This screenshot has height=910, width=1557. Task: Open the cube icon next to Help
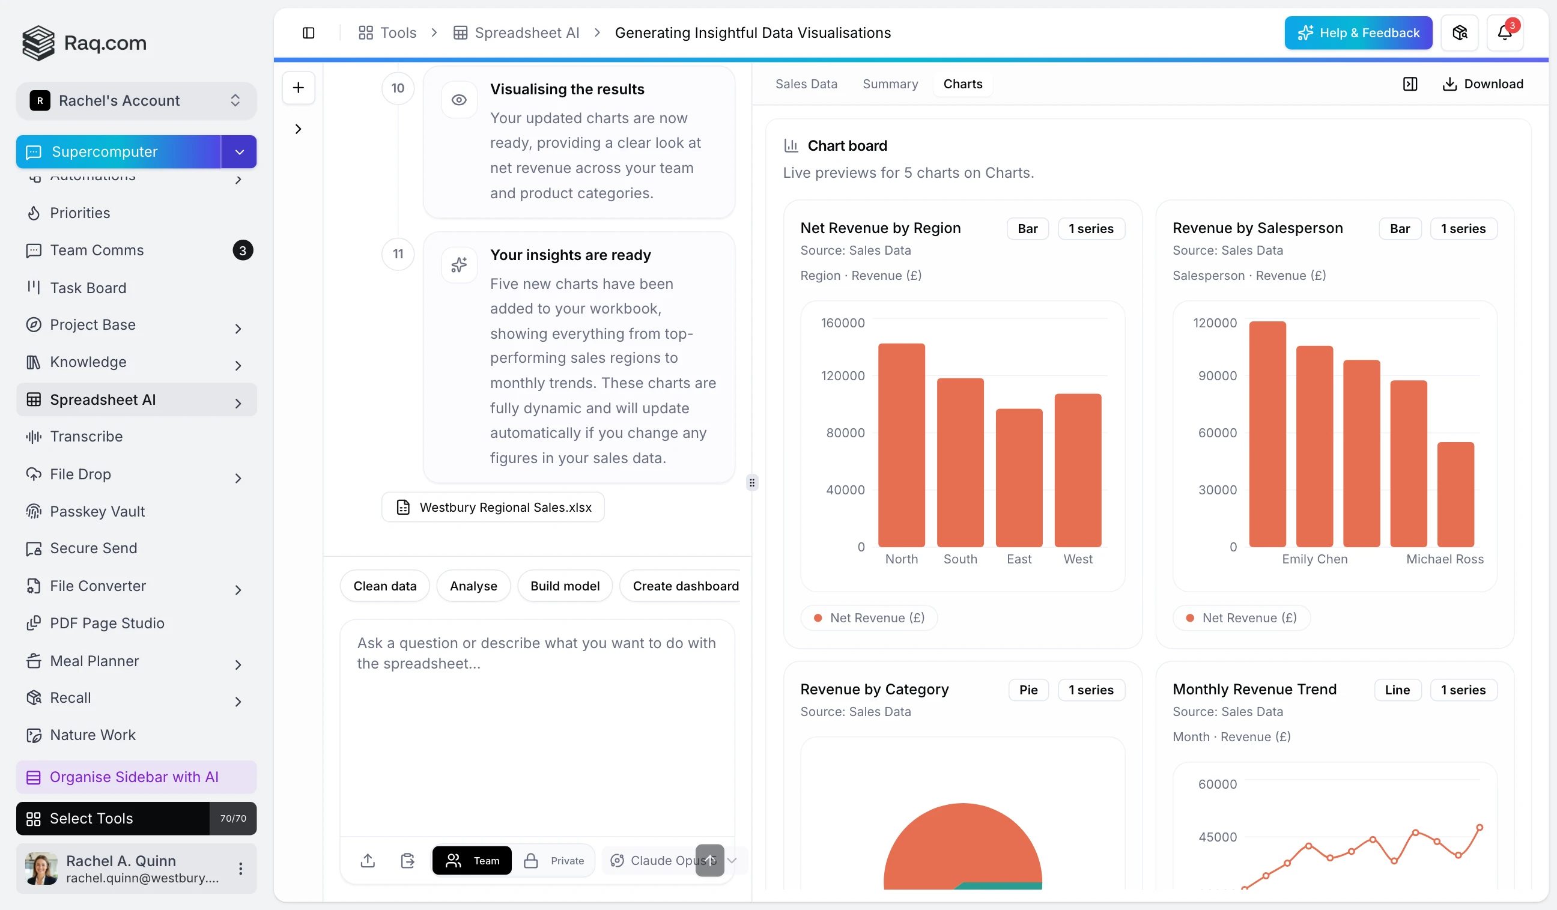[1459, 33]
